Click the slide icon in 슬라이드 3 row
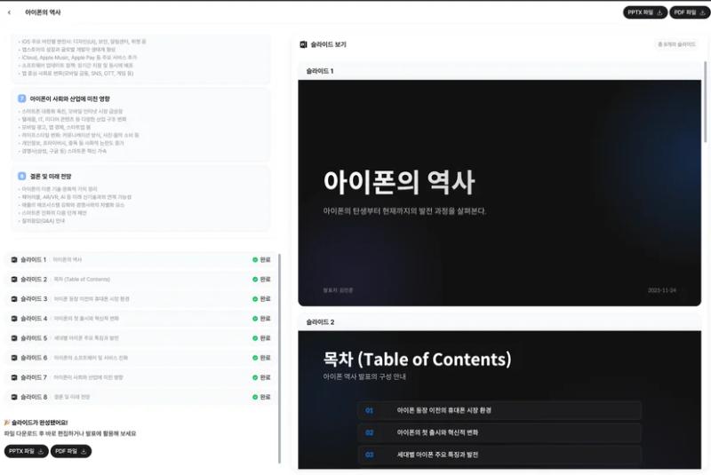This screenshot has height=475, width=711. (14, 299)
